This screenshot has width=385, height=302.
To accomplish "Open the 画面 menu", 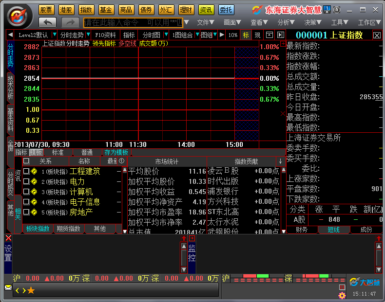I will (232, 22).
